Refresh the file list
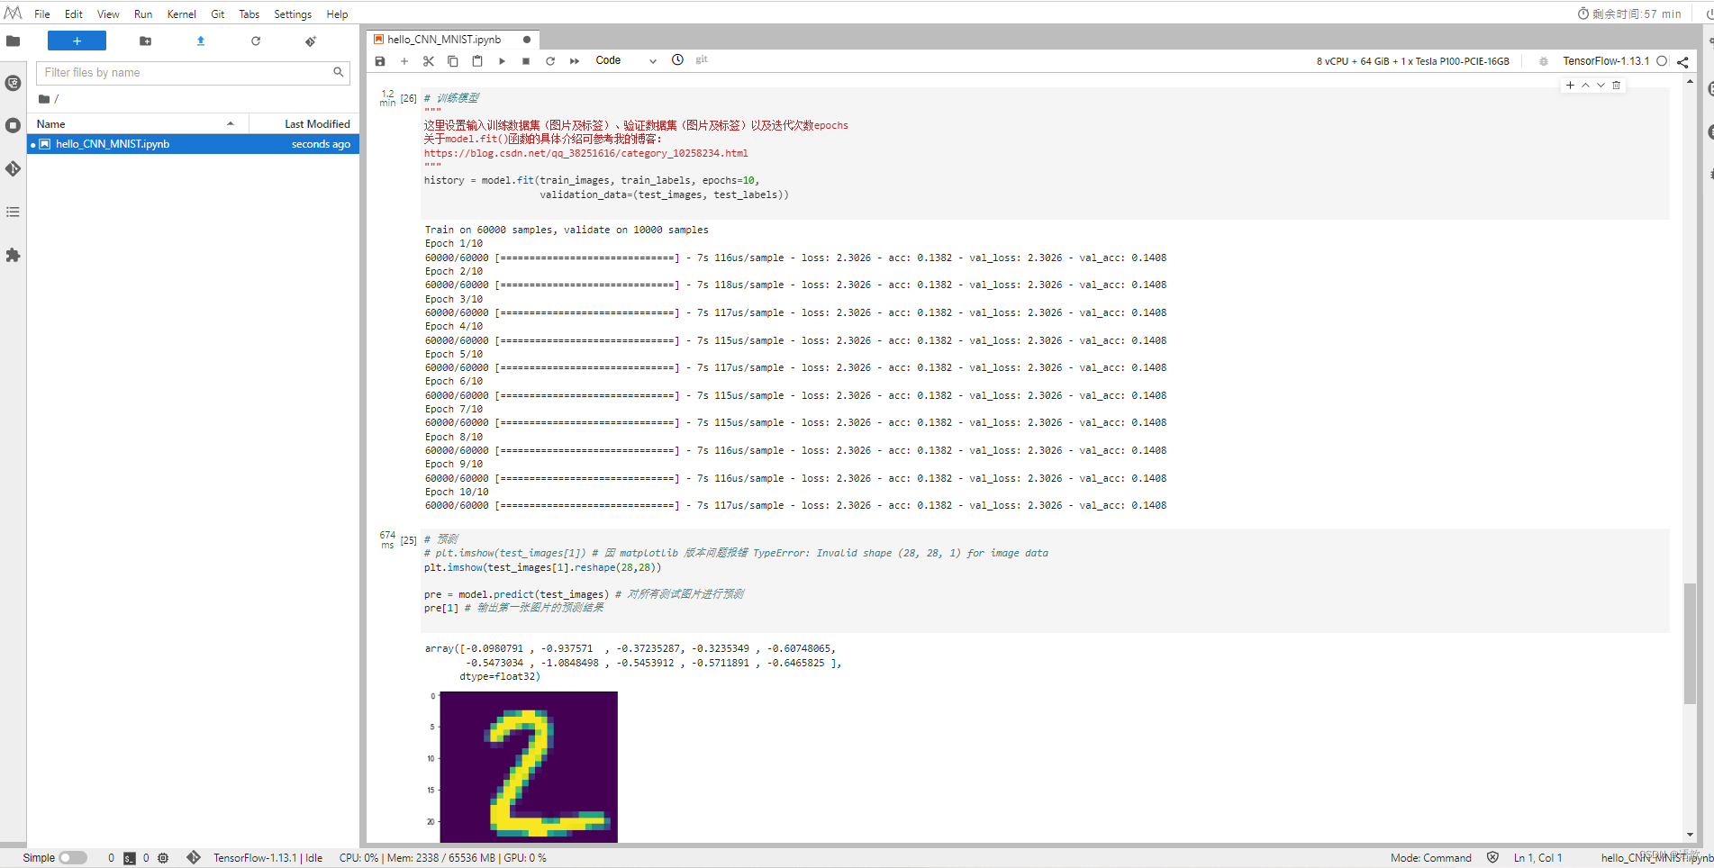Image resolution: width=1714 pixels, height=868 pixels. click(256, 41)
